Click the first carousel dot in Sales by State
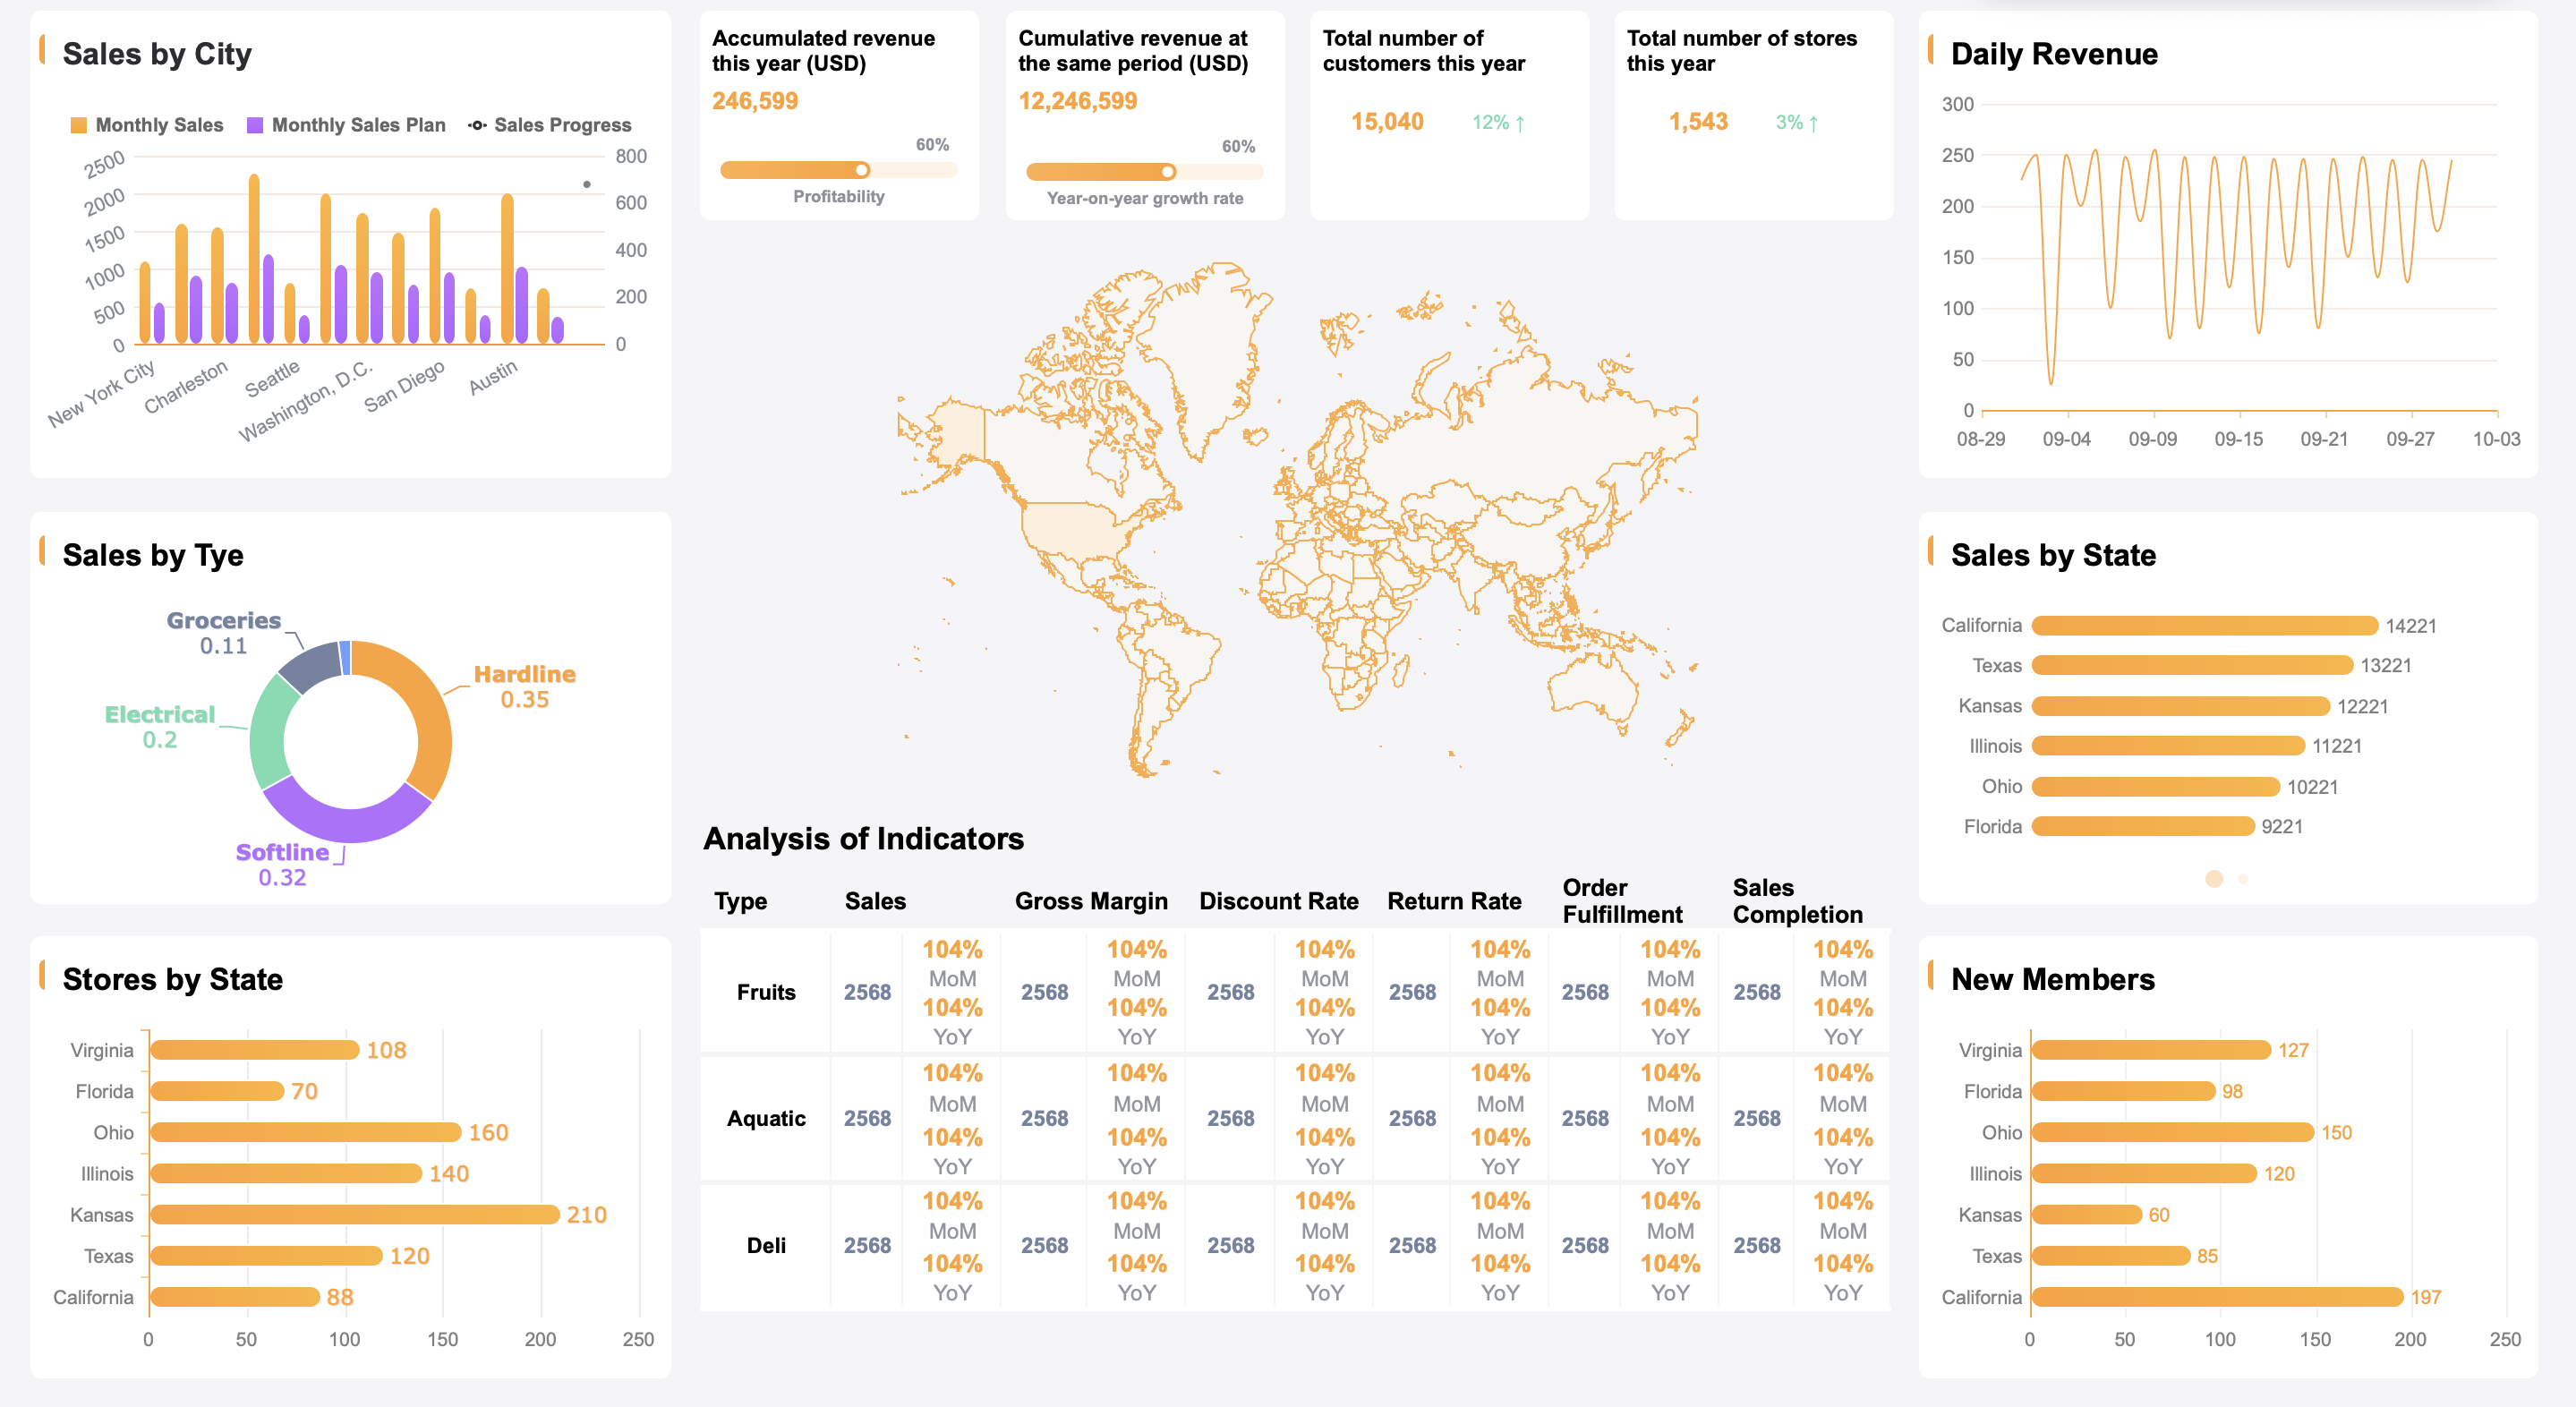 (2213, 879)
